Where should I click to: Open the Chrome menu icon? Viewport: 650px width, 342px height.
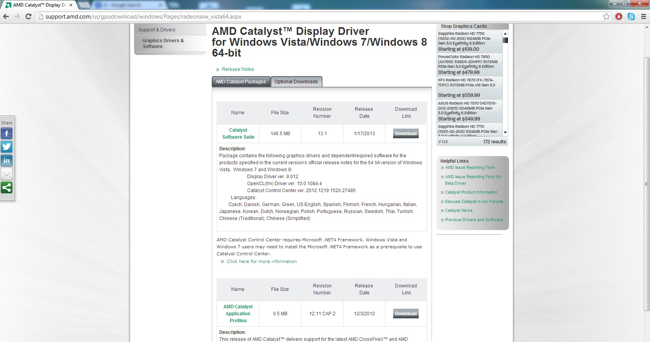pyautogui.click(x=643, y=16)
